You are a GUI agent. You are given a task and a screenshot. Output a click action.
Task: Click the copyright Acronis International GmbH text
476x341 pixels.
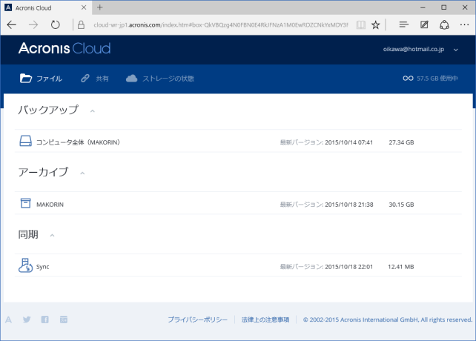[x=388, y=320]
